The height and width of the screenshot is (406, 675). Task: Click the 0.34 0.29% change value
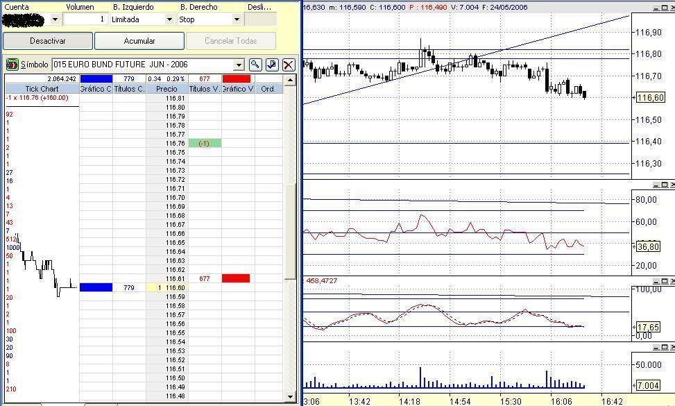[x=166, y=79]
